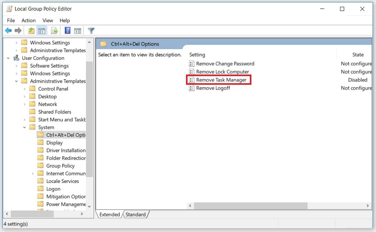Click the Filter toolbar icon
Viewport: 376px width, 232px height.
point(91,30)
